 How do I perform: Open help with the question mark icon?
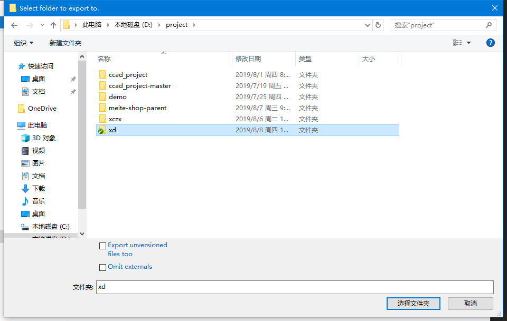pos(490,43)
